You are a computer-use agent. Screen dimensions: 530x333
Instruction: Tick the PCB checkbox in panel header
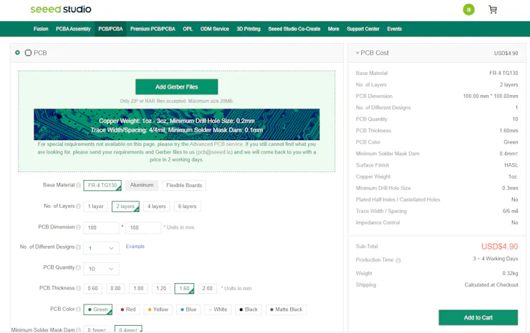click(29, 53)
